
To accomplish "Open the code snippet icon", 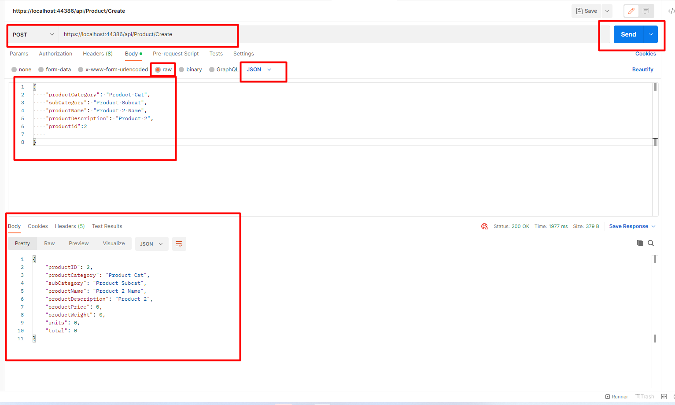I will [671, 11].
